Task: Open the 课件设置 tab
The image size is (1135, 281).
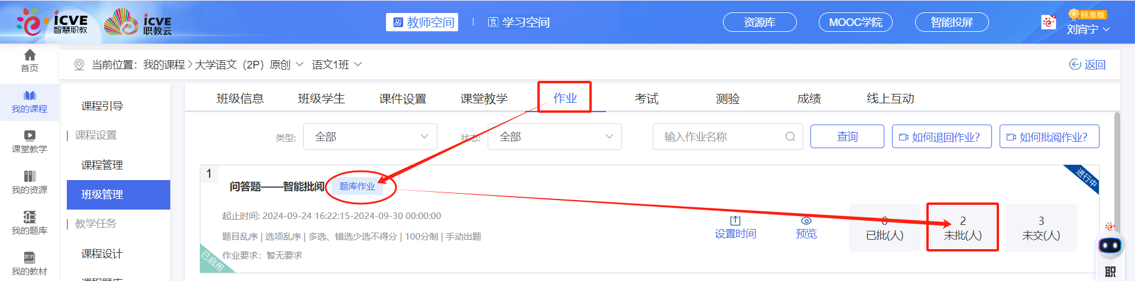Action: pos(403,99)
